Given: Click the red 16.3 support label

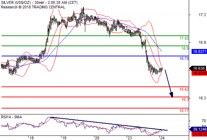Looking at the screenshot, I should [x=185, y=99].
